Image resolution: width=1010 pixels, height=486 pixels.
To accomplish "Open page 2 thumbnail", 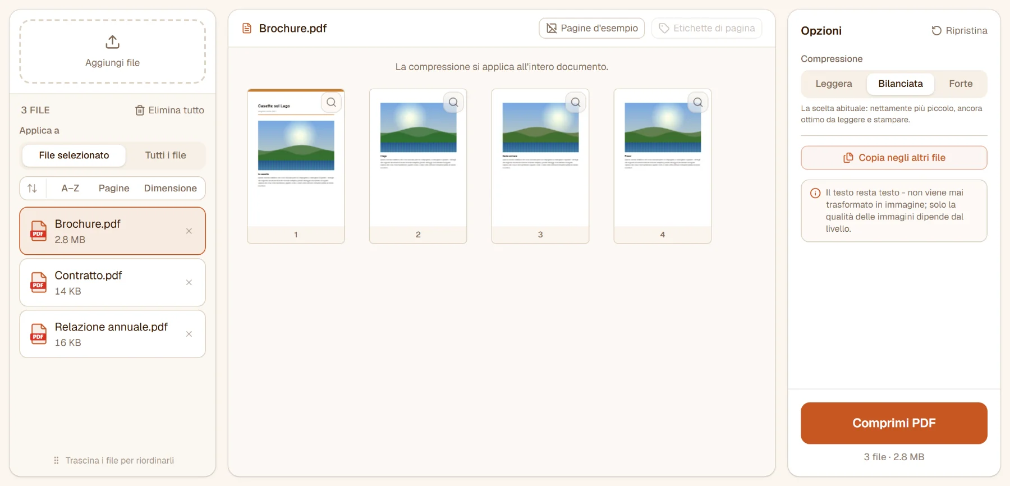I will 418,166.
